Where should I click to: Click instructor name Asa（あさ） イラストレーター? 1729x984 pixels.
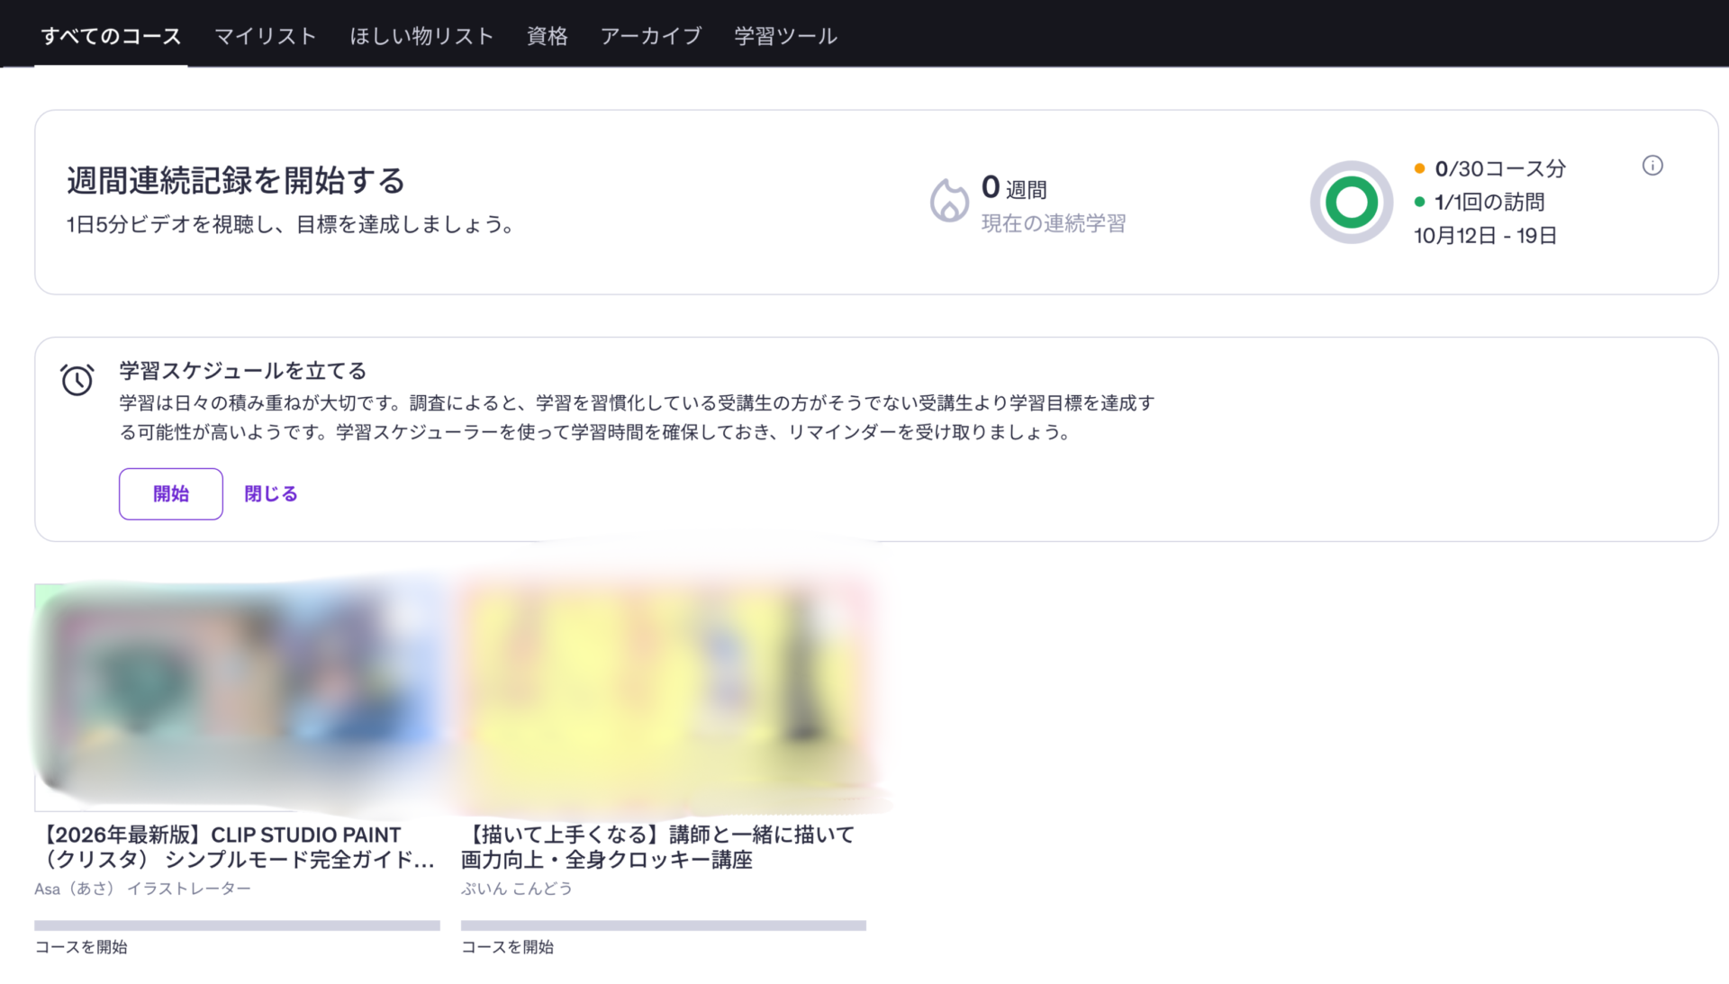[x=142, y=889]
